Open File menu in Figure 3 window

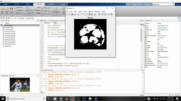[x=67, y=12]
